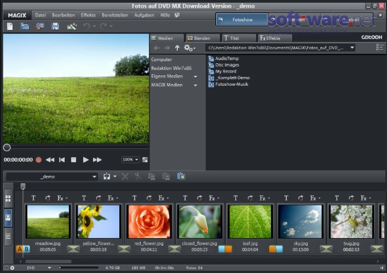Screen dimensions: 387x273
Task: Switch to the Fx Effekte tab
Action: coord(275,38)
